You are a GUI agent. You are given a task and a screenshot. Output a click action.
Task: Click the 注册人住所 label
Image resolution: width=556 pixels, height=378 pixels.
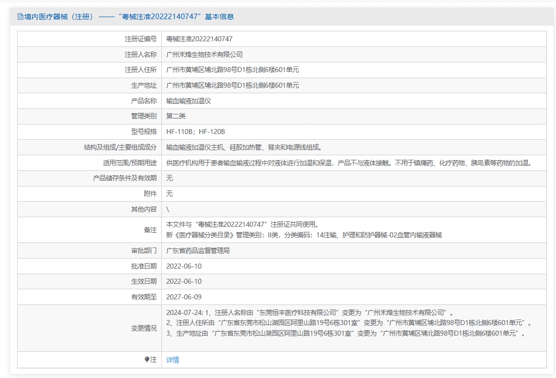(x=141, y=70)
